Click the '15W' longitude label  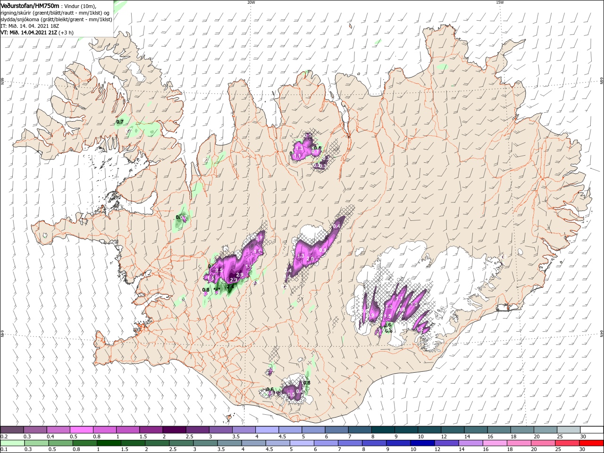point(500,2)
